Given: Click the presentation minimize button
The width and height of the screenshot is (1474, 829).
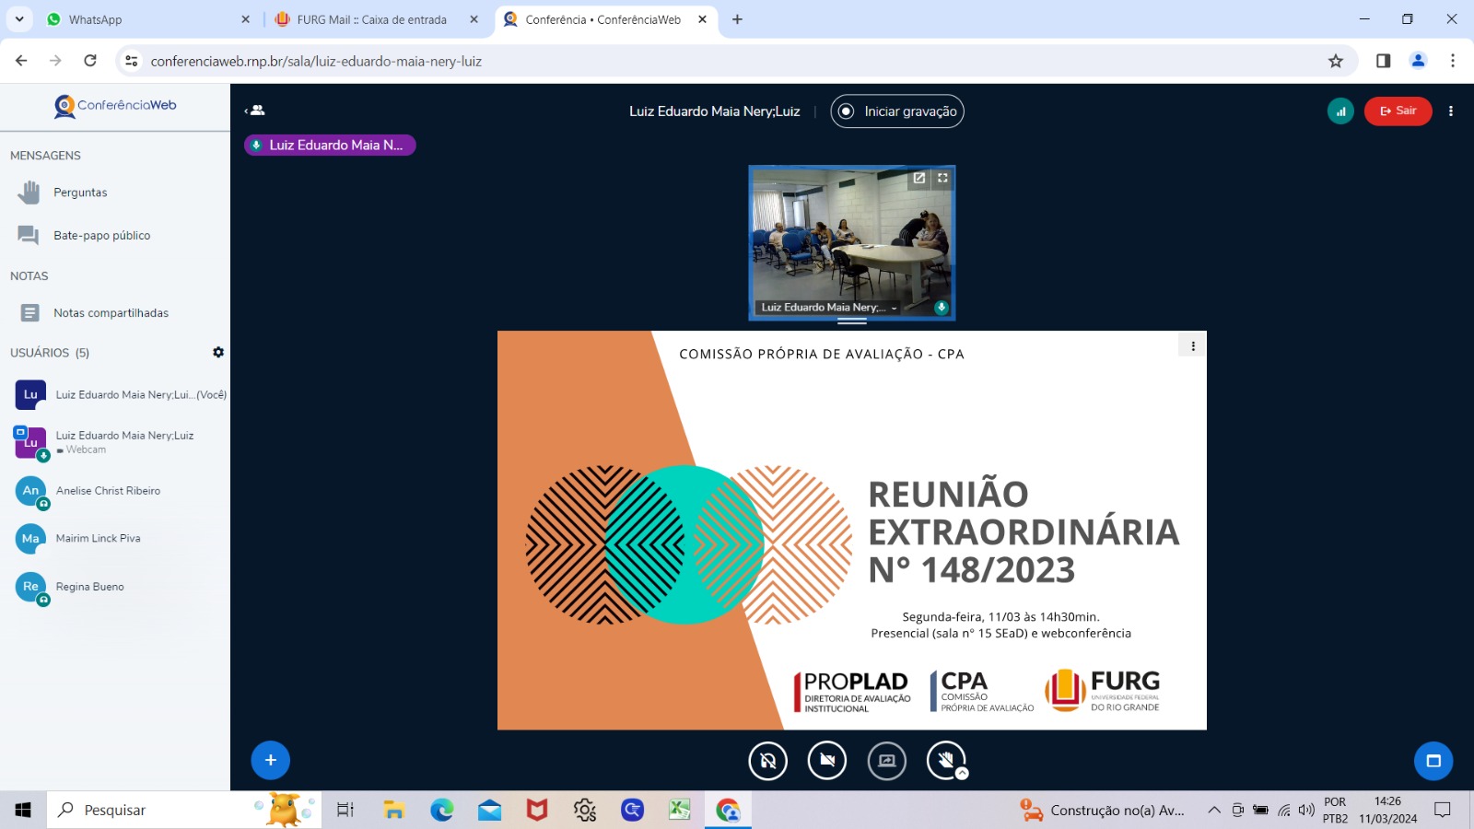Looking at the screenshot, I should [1433, 761].
